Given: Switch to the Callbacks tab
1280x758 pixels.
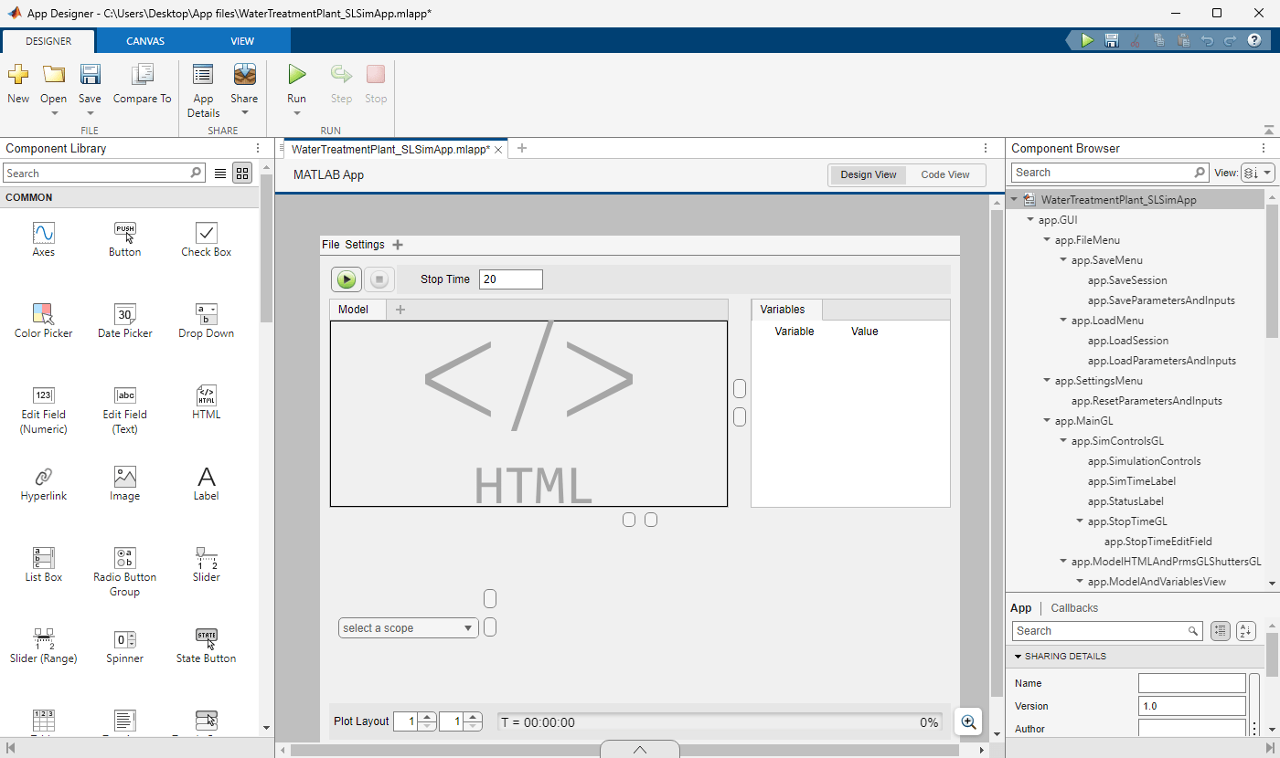Looking at the screenshot, I should (x=1074, y=608).
